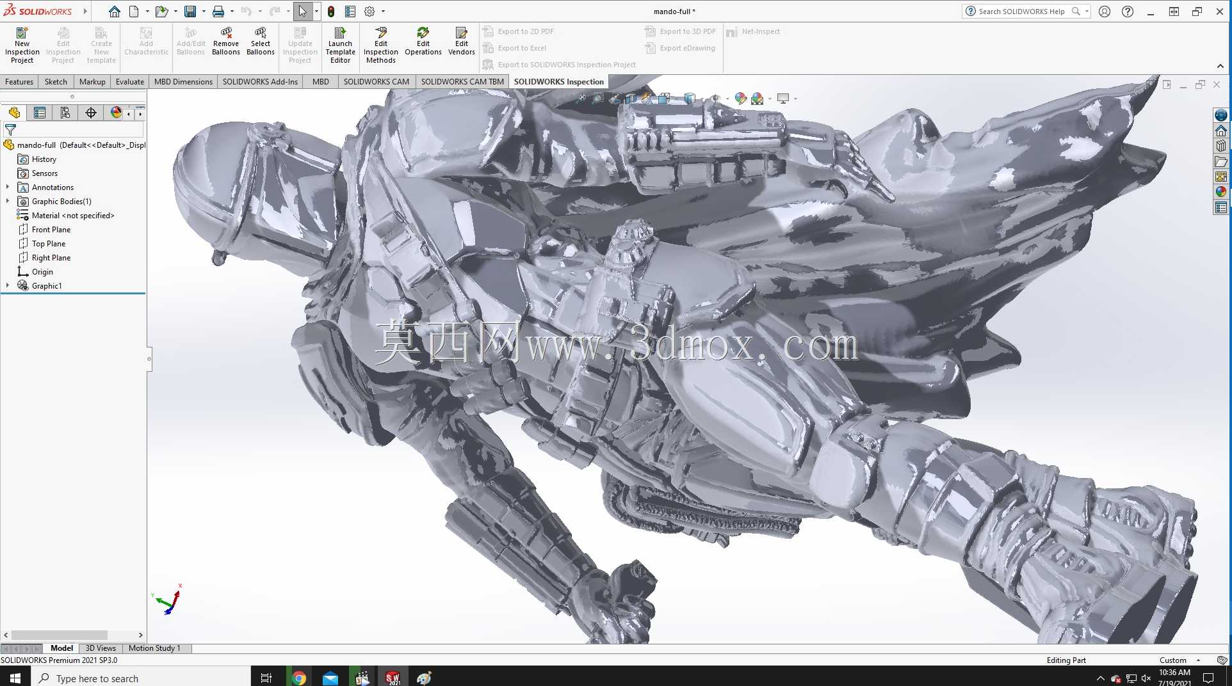
Task: Open Edit Operations
Action: point(423,42)
